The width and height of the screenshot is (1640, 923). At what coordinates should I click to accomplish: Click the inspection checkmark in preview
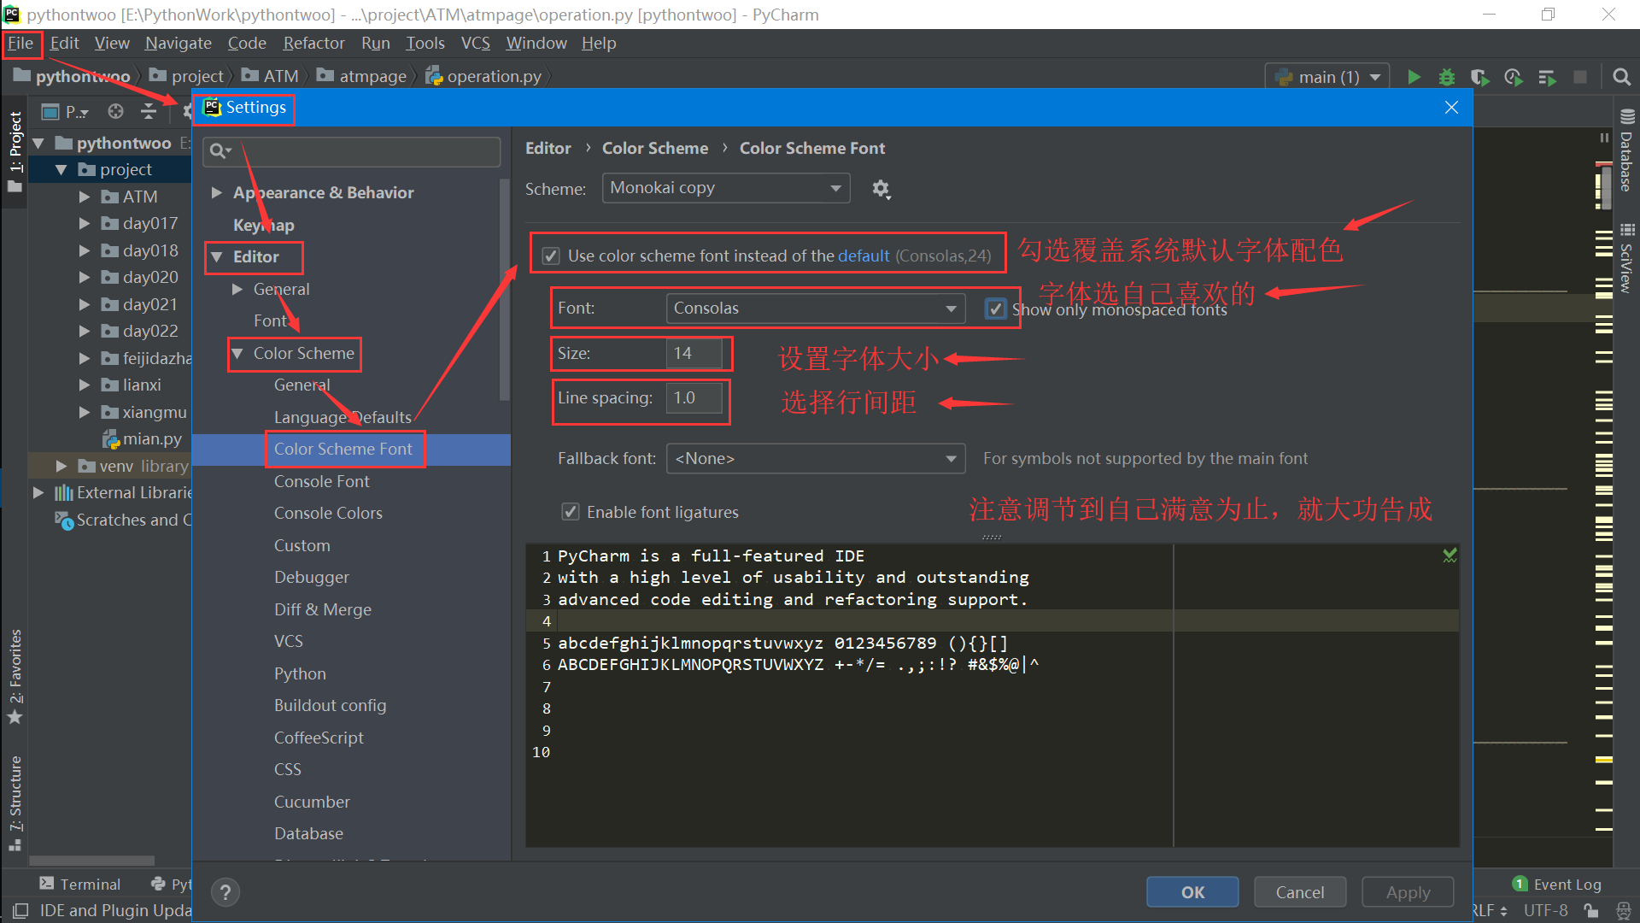click(x=1450, y=556)
